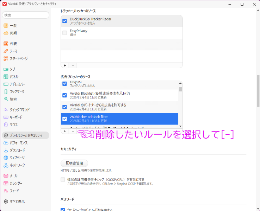Remove selected ad blocker source with minus

[x=73, y=131]
